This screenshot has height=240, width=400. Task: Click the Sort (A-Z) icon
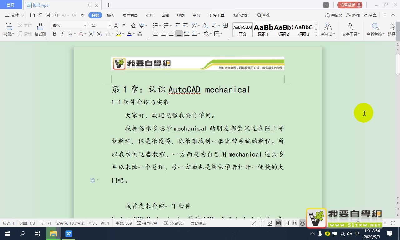coord(206,26)
